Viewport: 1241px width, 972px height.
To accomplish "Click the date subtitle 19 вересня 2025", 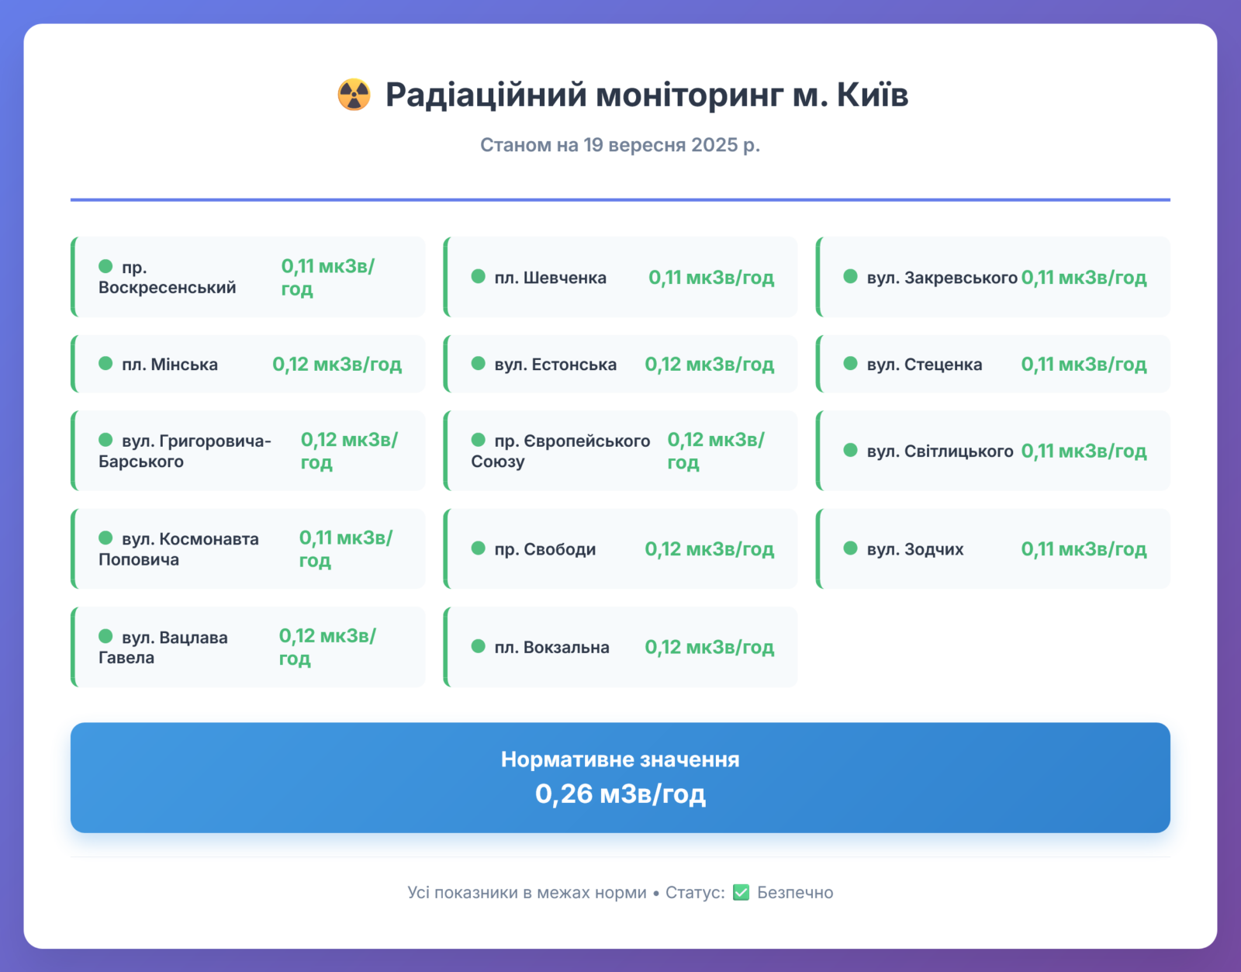I will point(620,145).
